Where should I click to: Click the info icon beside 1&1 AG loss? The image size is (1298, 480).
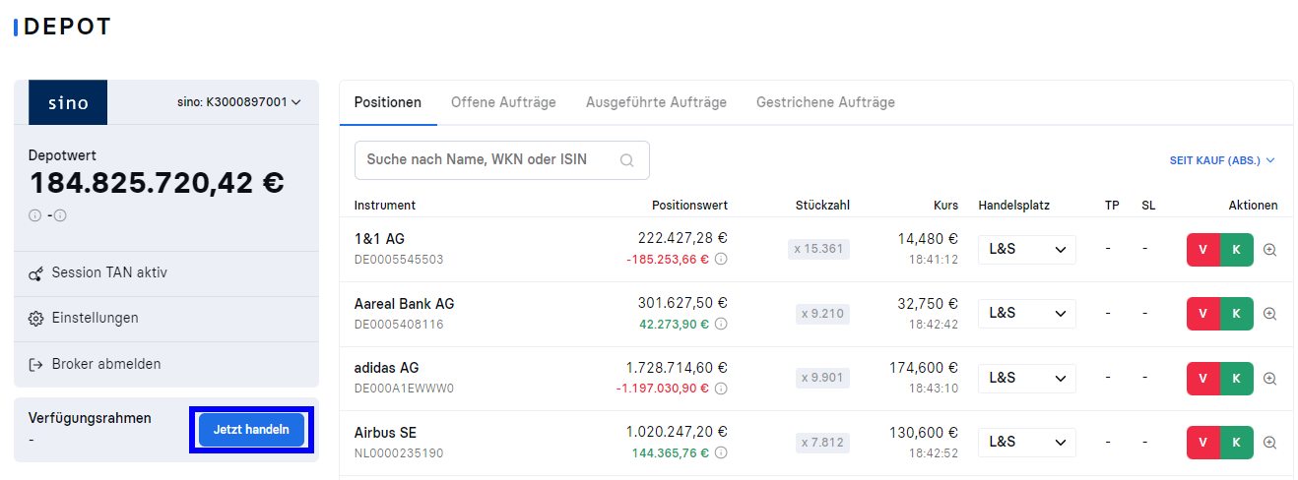721,260
